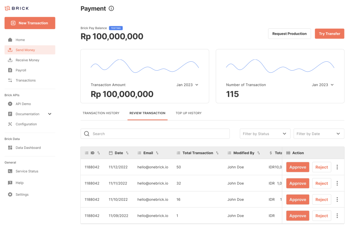This screenshot has height=227, width=364.
Task: Open Settings gear icon
Action: (x=10, y=194)
